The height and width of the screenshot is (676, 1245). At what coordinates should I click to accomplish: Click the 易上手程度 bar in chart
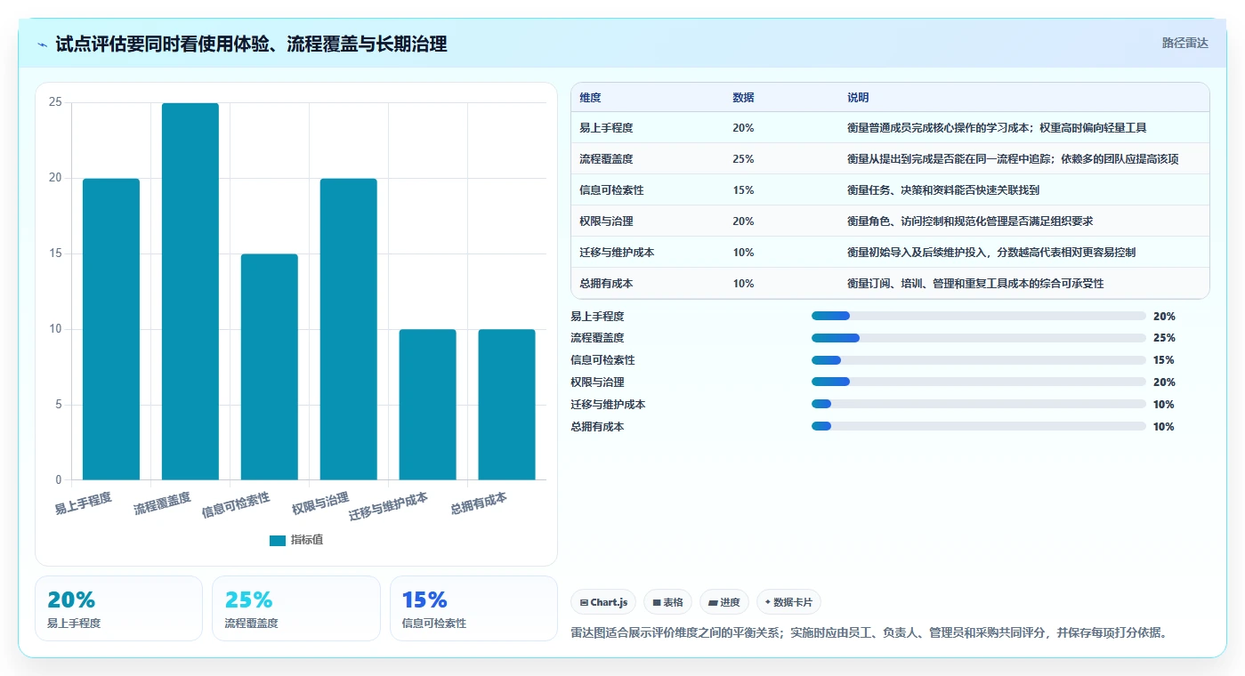point(111,329)
